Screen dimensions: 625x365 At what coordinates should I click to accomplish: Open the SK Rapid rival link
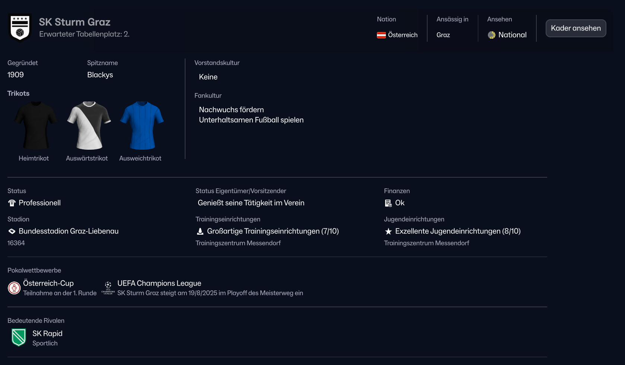pyautogui.click(x=47, y=333)
